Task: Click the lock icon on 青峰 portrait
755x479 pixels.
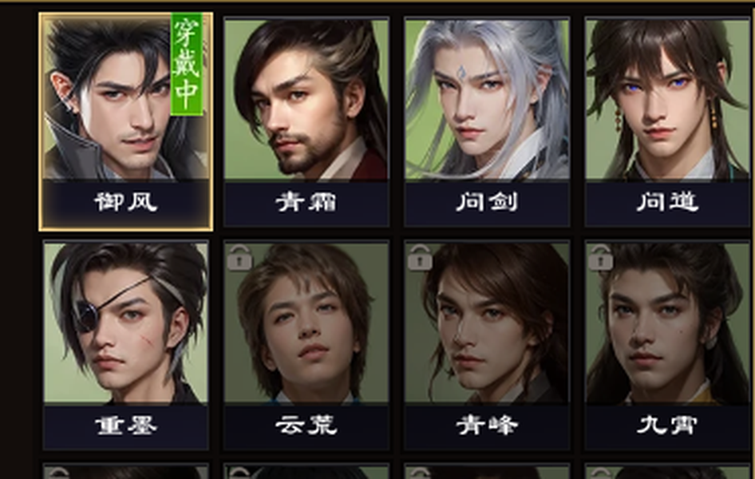Action: (420, 257)
